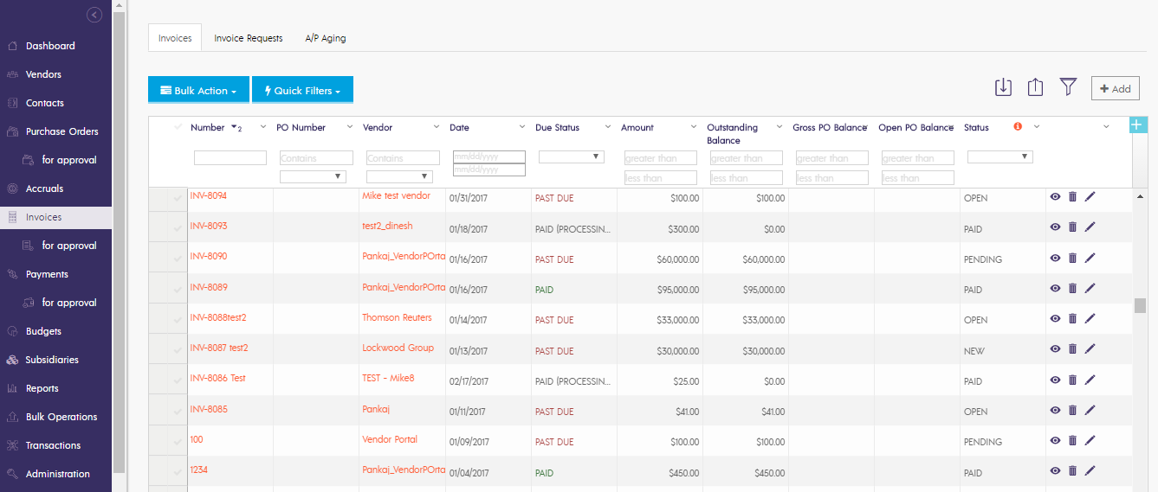Click the Add button
Screen dimensions: 1158x492
tap(1115, 88)
